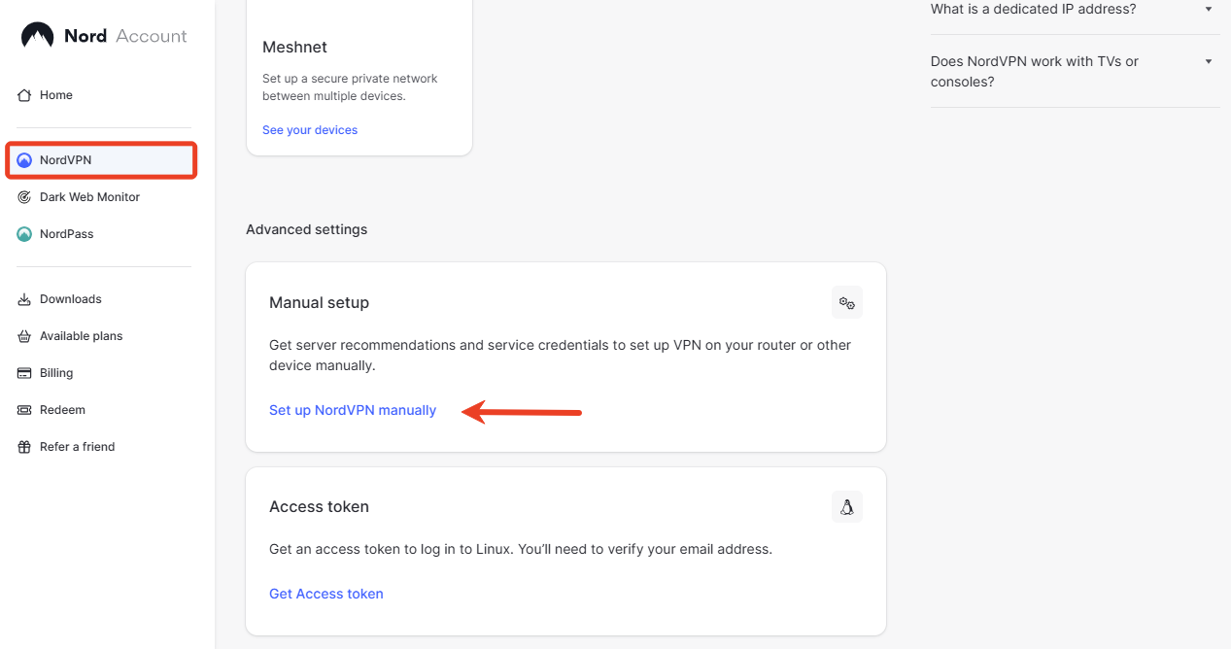Click the Manual setup description text

tap(560, 356)
